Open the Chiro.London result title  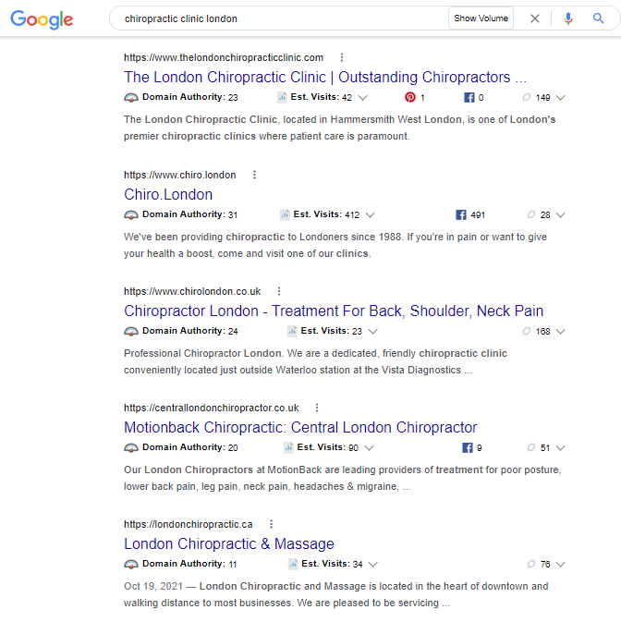tap(168, 194)
